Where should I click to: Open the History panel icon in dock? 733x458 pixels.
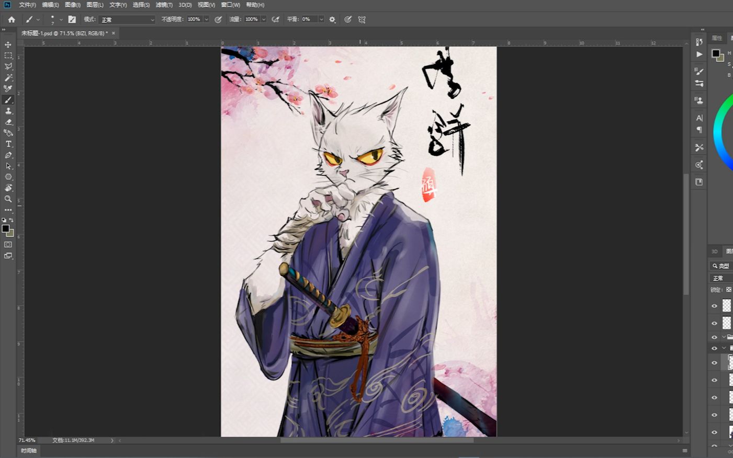pos(700,42)
